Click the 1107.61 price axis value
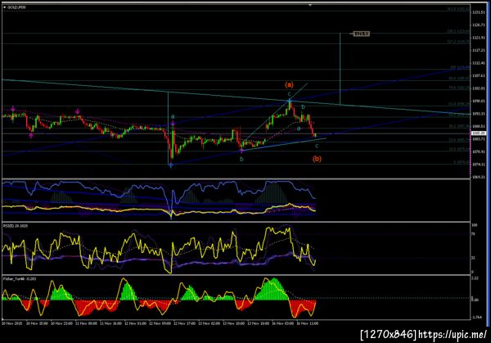This screenshot has height=343, width=491. tap(479, 75)
